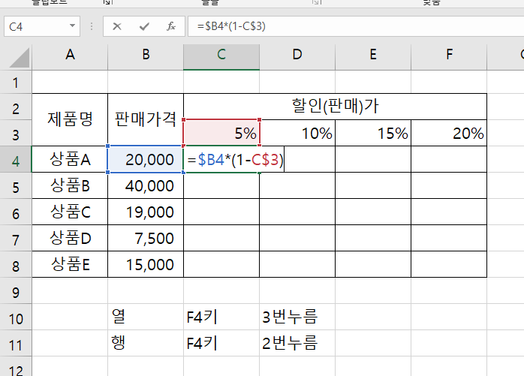Select the 20% discount cell
The height and width of the screenshot is (376, 524).
[449, 133]
